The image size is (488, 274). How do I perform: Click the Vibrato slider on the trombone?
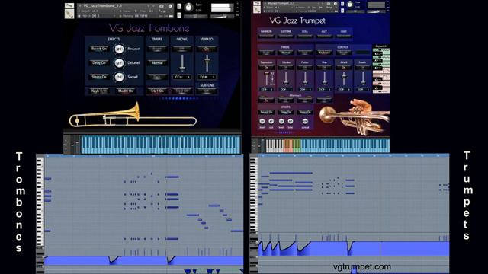[x=207, y=63]
